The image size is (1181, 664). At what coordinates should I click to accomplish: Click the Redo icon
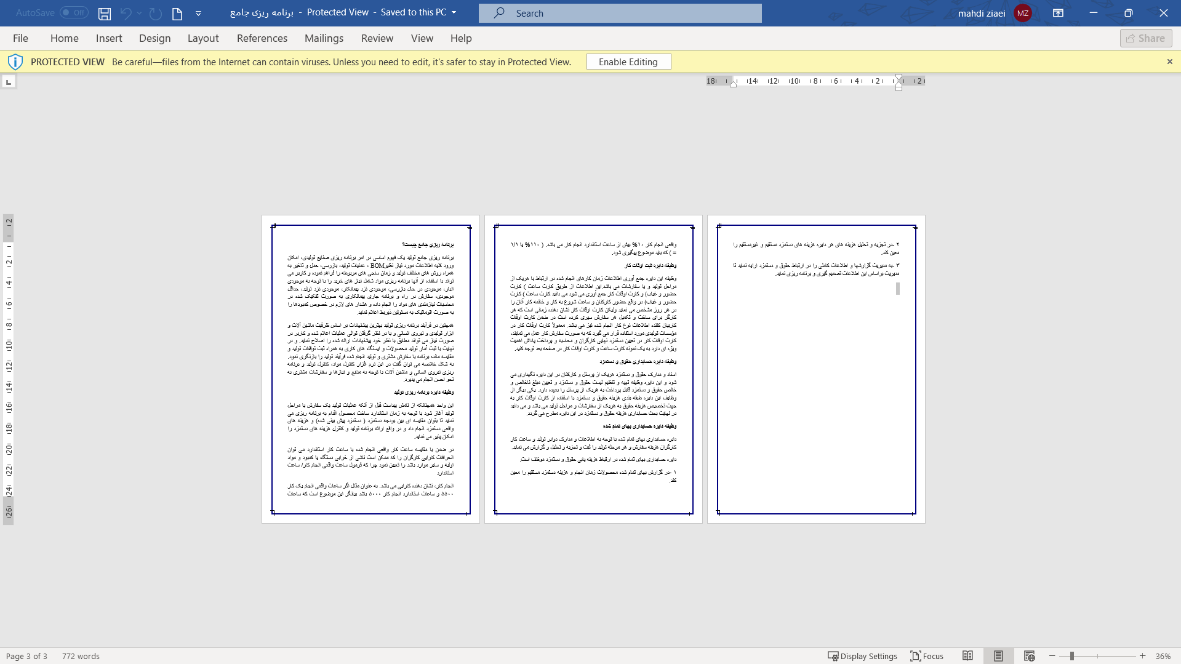point(155,13)
